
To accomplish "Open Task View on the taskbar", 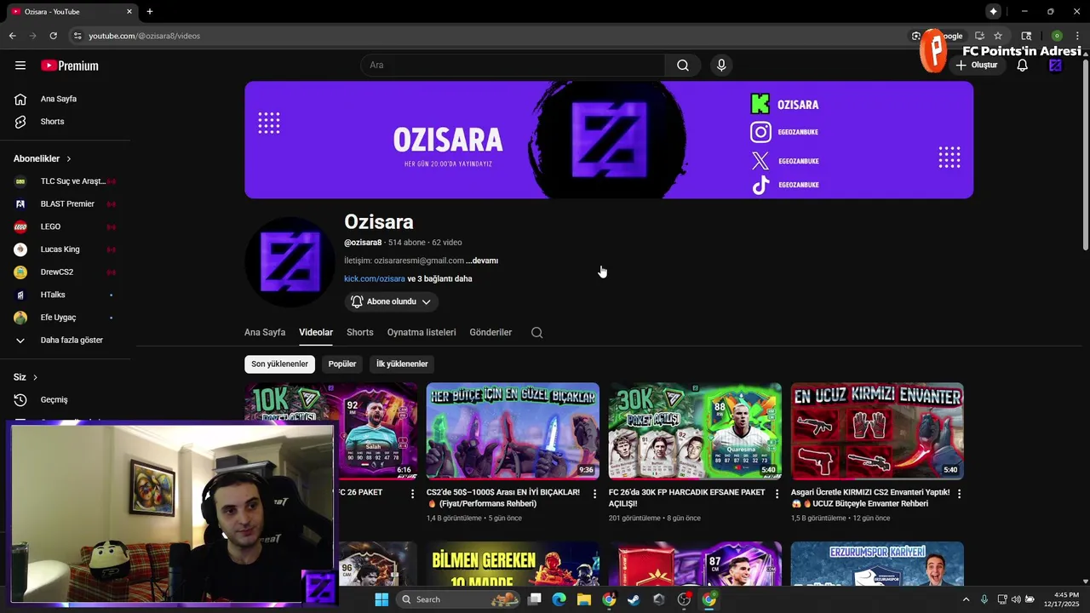I will (x=535, y=599).
